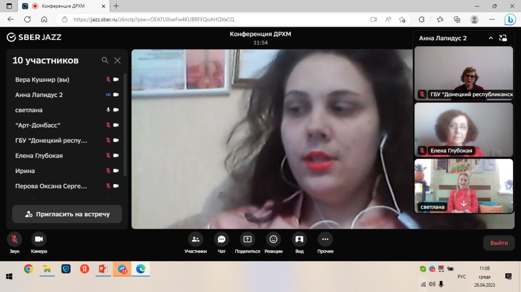Click muted microphone icon for Вера Кушнир
Image resolution: width=521 pixels, height=292 pixels.
point(108,80)
